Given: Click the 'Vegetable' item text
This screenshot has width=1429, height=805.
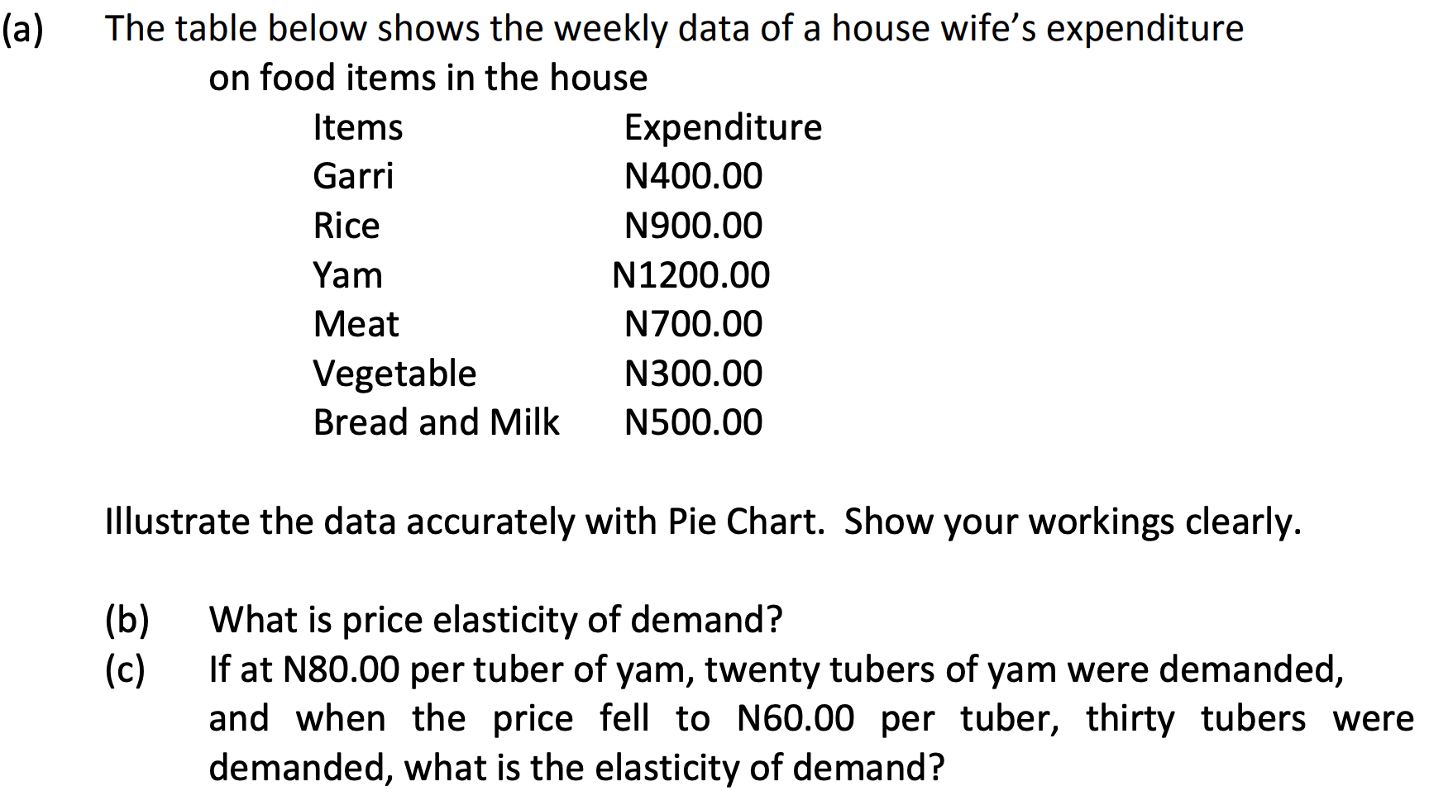Looking at the screenshot, I should (x=394, y=374).
